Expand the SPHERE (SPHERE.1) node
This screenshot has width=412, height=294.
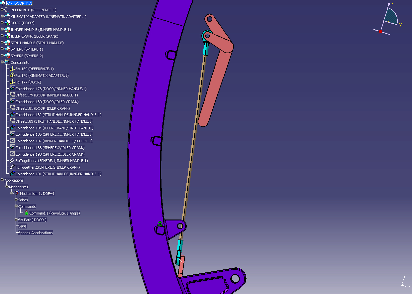pyautogui.click(x=2, y=49)
